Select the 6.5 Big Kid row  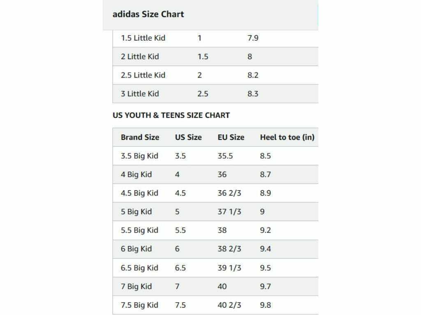click(x=215, y=268)
